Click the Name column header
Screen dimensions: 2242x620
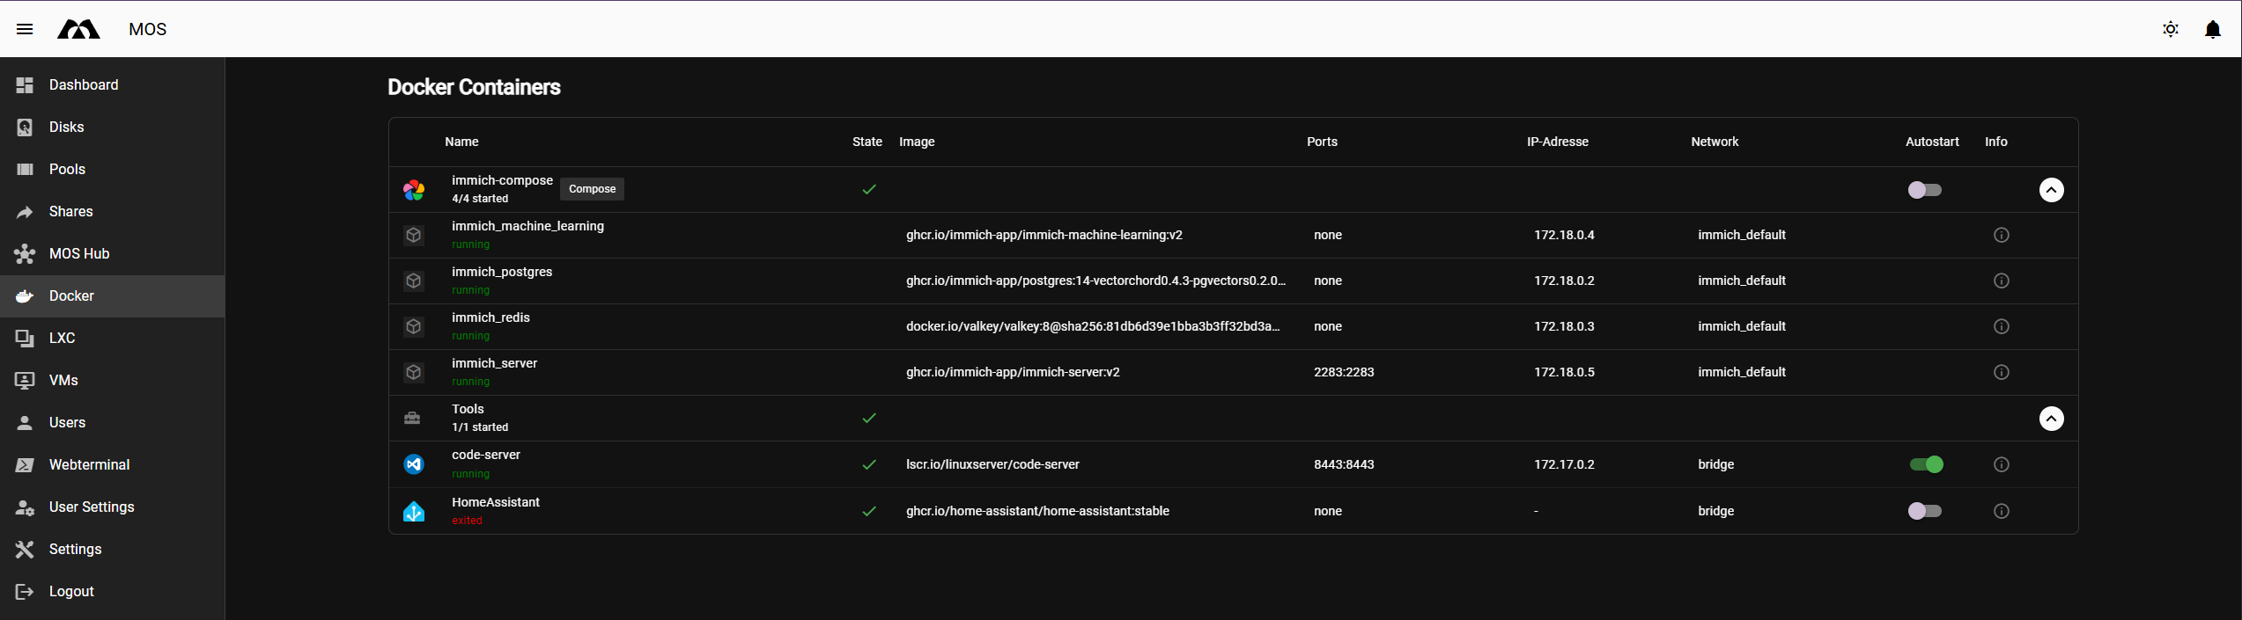461,142
